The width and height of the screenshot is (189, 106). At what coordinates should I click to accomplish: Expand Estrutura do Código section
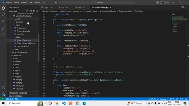pyautogui.click(x=18, y=93)
